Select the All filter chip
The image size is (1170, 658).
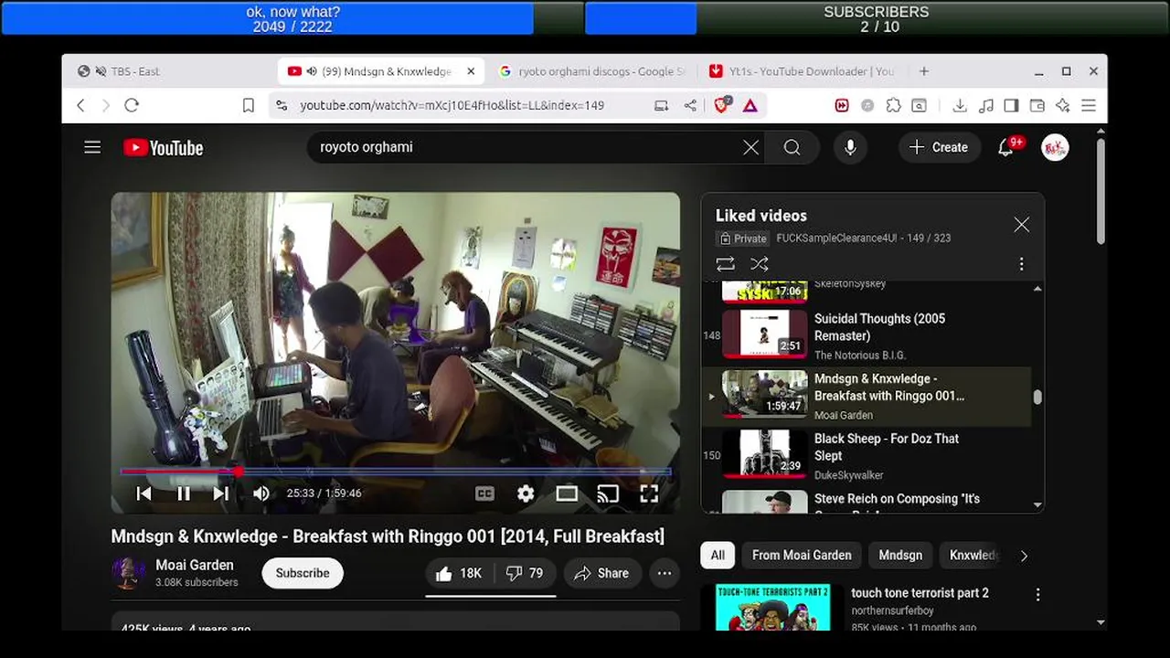pyautogui.click(x=718, y=556)
